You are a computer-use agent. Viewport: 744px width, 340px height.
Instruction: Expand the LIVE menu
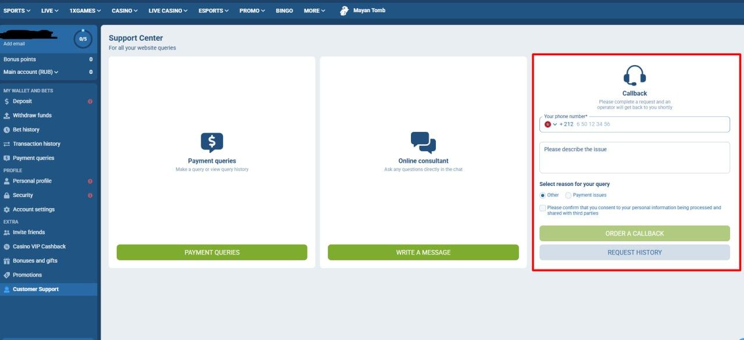point(50,10)
